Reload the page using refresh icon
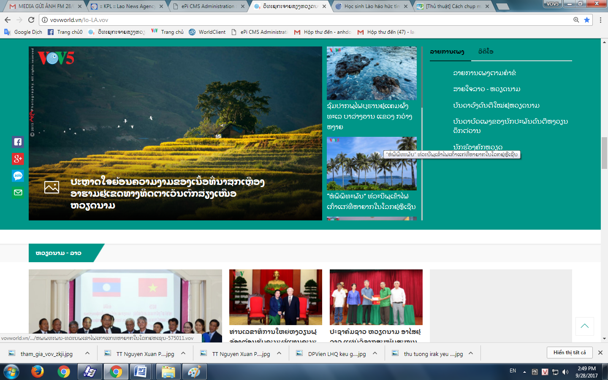The height and width of the screenshot is (380, 608). tap(31, 20)
